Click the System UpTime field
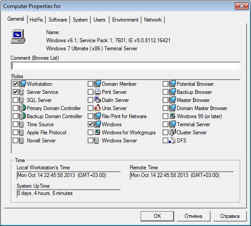Image resolution: width=251 pixels, height=226 pixels. click(69, 194)
